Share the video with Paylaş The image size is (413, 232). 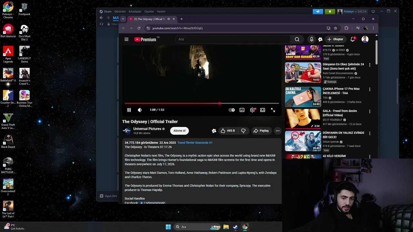coord(261,130)
